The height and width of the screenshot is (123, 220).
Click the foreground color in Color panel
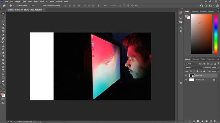click(187, 16)
